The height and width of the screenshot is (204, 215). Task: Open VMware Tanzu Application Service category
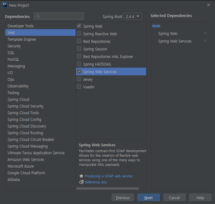[x=40, y=153]
